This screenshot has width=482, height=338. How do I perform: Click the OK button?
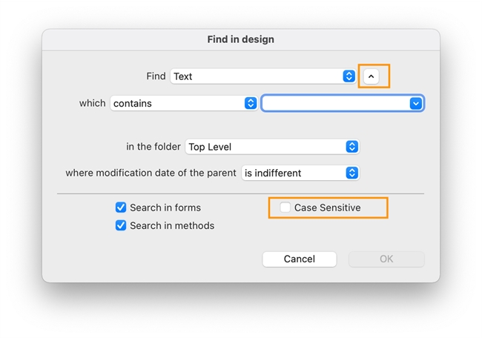[386, 259]
